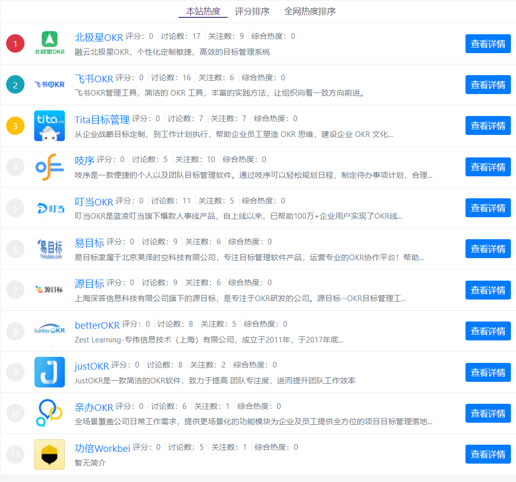
Task: Click 查看详情 for 功倍Workbei
Action: pyautogui.click(x=488, y=454)
